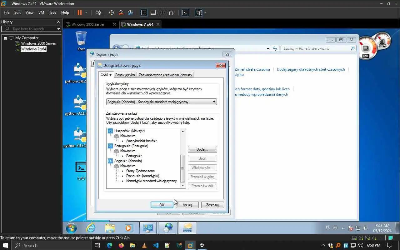Open the stretch guest options dropdown arrow
Screen dimensions: 400x250
[x=205, y=12]
